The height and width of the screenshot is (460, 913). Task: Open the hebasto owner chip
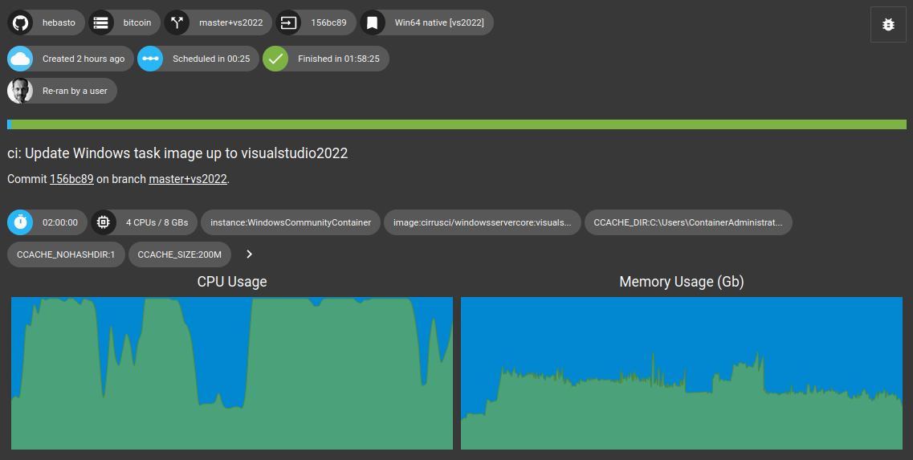(x=46, y=22)
